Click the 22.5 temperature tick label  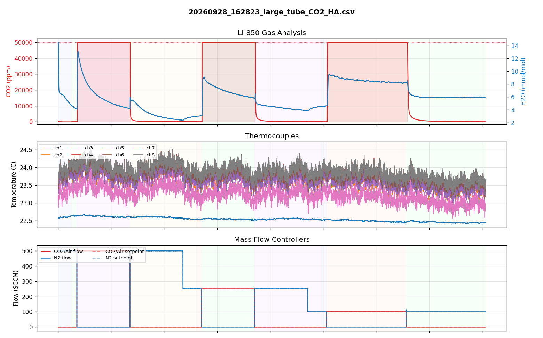click(x=26, y=221)
